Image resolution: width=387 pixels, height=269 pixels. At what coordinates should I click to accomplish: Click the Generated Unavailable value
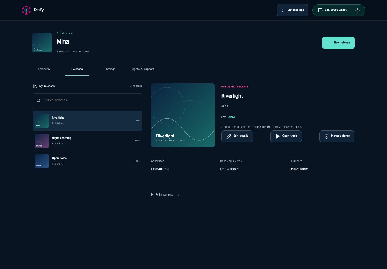[160, 169]
